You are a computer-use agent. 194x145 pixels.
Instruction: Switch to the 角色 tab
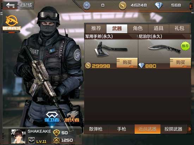(138, 28)
